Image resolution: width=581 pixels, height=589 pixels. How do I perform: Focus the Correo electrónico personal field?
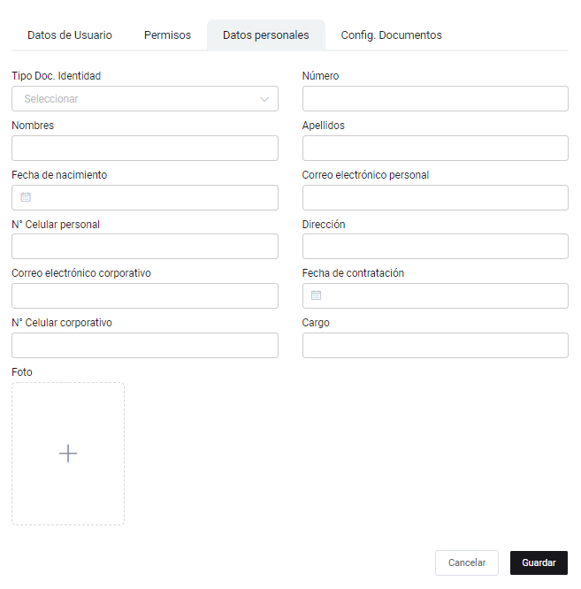[x=435, y=198]
